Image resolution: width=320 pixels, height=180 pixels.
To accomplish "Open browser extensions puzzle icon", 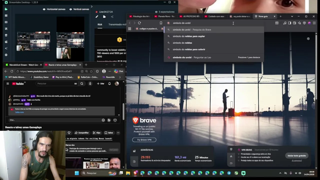I will coord(97,71).
